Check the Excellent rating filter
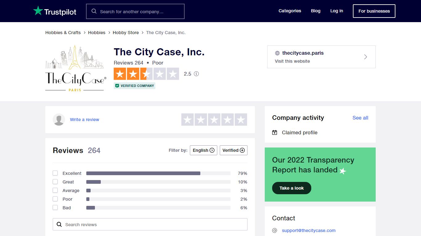The height and width of the screenshot is (236, 421). (x=55, y=173)
